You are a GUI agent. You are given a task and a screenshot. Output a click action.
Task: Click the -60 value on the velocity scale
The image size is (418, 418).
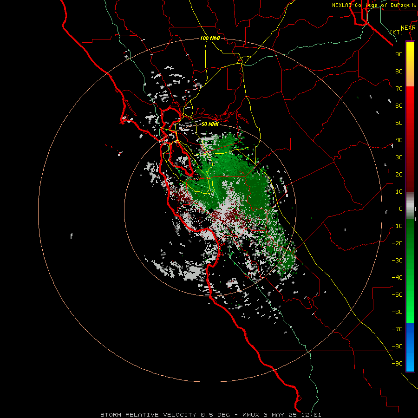397,312
